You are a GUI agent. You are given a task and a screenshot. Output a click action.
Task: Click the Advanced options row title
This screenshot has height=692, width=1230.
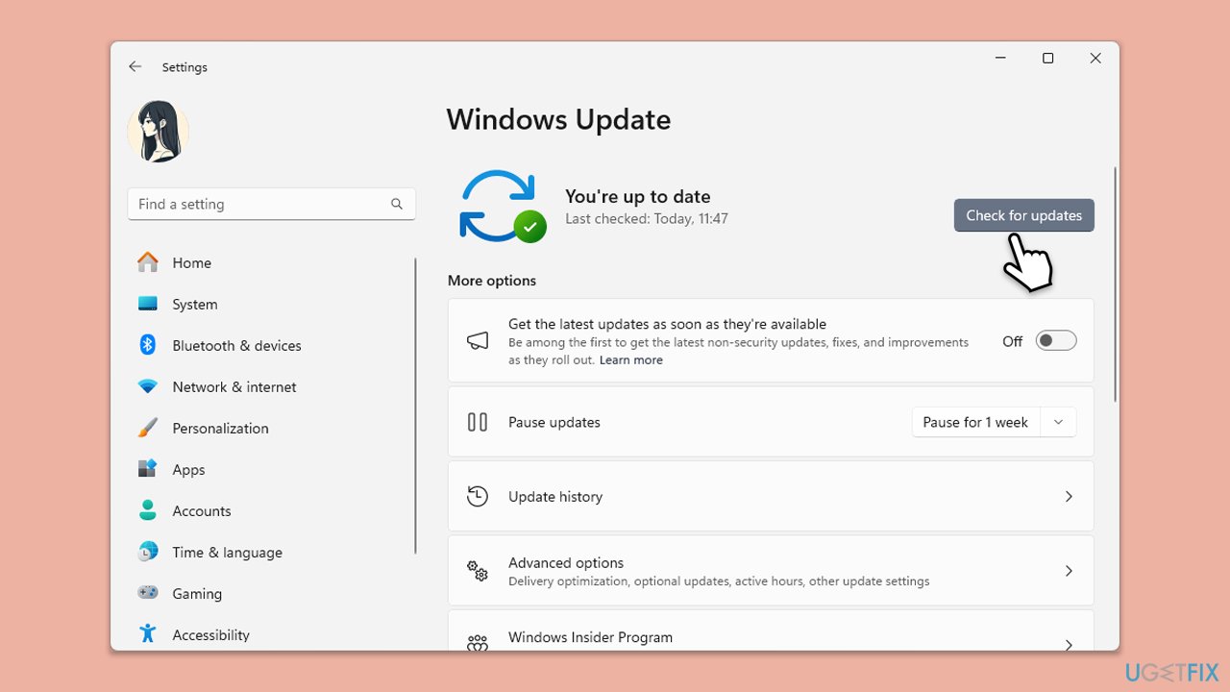pos(566,562)
